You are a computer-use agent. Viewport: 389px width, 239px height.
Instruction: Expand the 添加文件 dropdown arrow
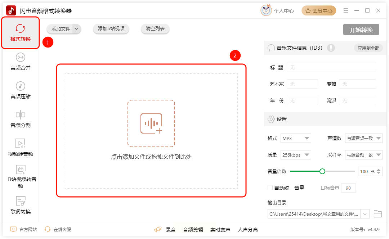pyautogui.click(x=76, y=29)
